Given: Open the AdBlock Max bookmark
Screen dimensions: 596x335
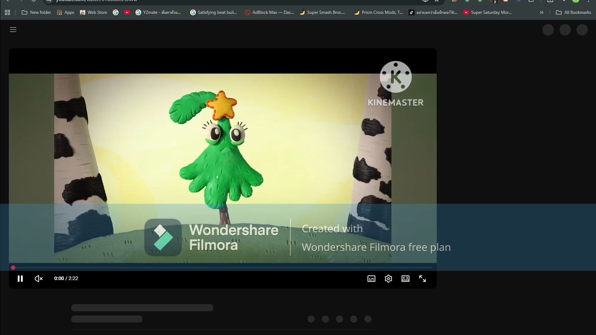Looking at the screenshot, I should 269,12.
